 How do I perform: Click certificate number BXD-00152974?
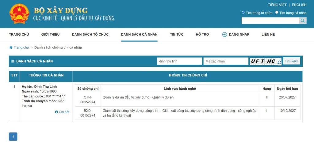[x=88, y=113]
